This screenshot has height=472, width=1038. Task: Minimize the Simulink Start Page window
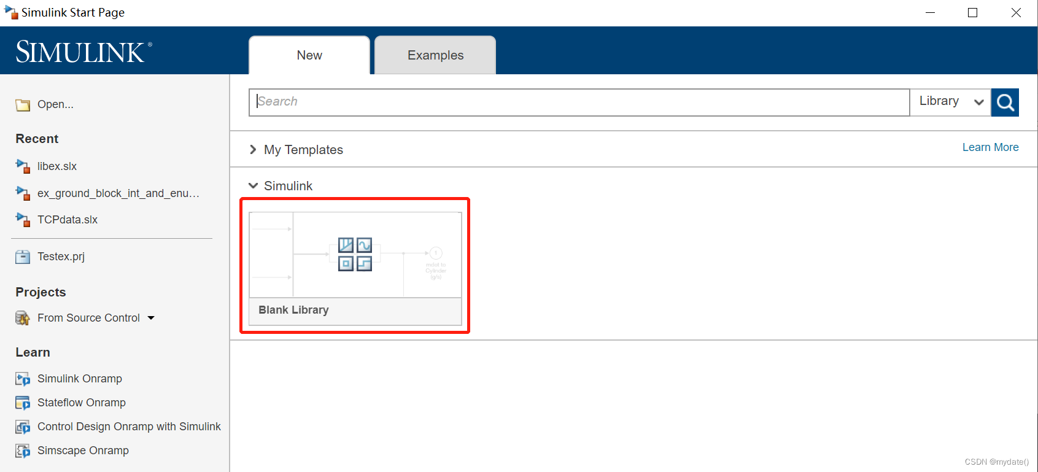[x=930, y=12]
